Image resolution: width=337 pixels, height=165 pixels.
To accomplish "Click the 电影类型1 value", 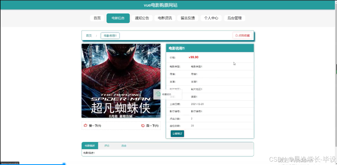I will 196,67.
